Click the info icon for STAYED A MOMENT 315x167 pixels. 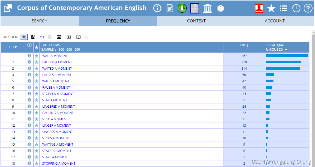[29, 151]
